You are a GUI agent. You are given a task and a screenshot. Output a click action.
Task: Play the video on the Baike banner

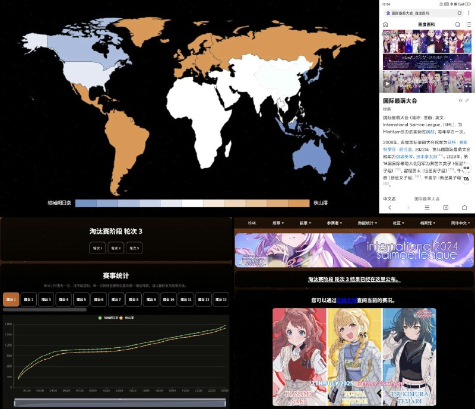pos(387,83)
